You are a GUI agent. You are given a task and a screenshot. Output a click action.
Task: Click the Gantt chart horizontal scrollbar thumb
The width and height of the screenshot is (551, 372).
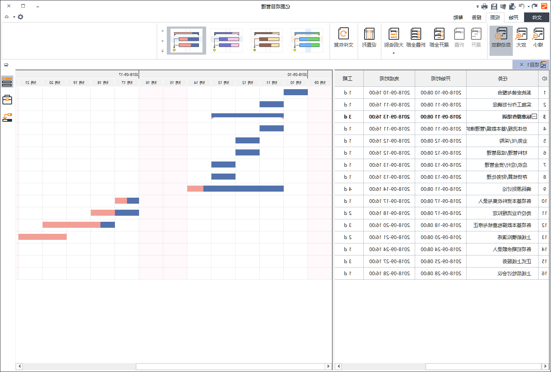[230, 366]
